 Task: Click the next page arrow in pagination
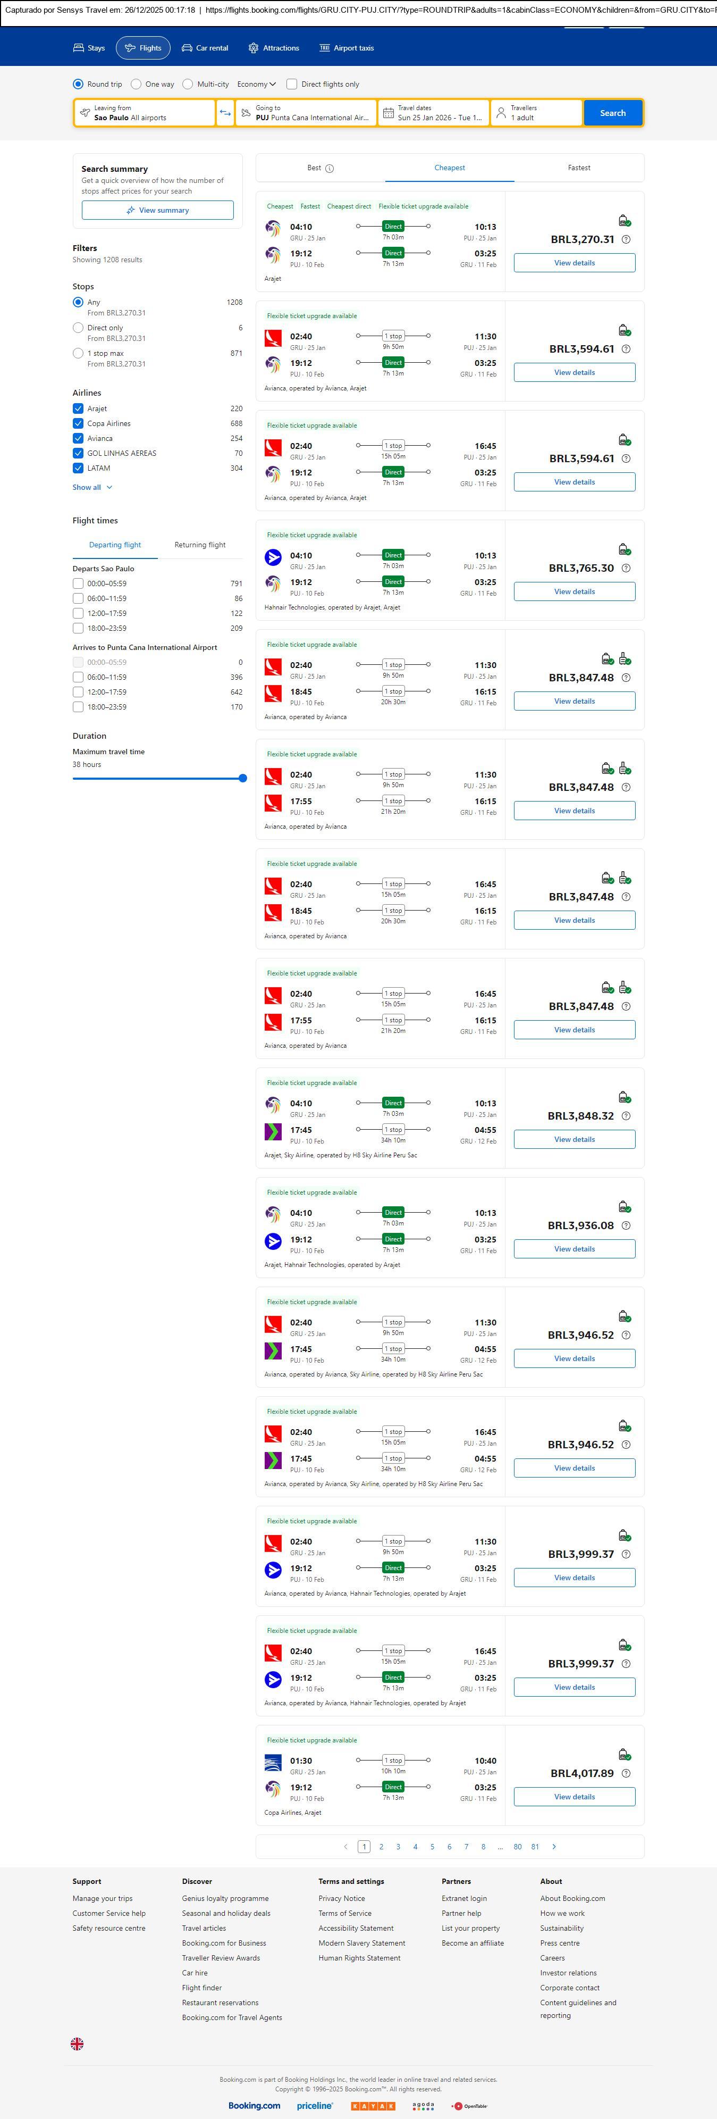tap(554, 1846)
